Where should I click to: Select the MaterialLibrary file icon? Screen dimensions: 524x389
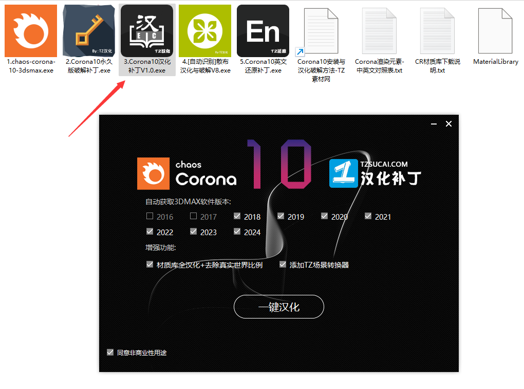point(495,31)
